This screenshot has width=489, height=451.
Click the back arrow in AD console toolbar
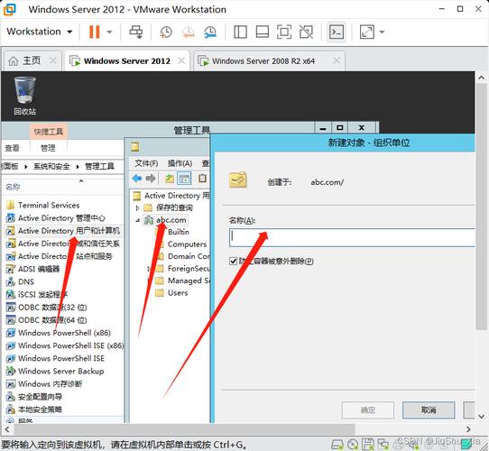[137, 179]
